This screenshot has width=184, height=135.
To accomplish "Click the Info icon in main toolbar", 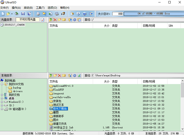I will coord(78,14).
